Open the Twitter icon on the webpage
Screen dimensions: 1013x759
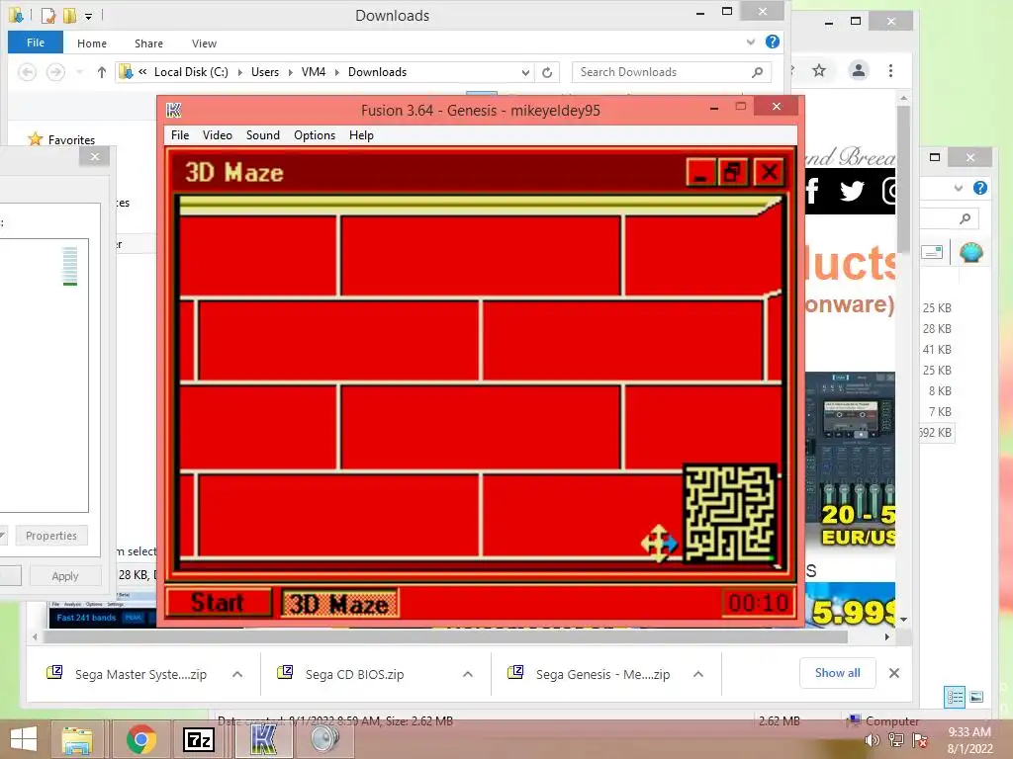(852, 191)
